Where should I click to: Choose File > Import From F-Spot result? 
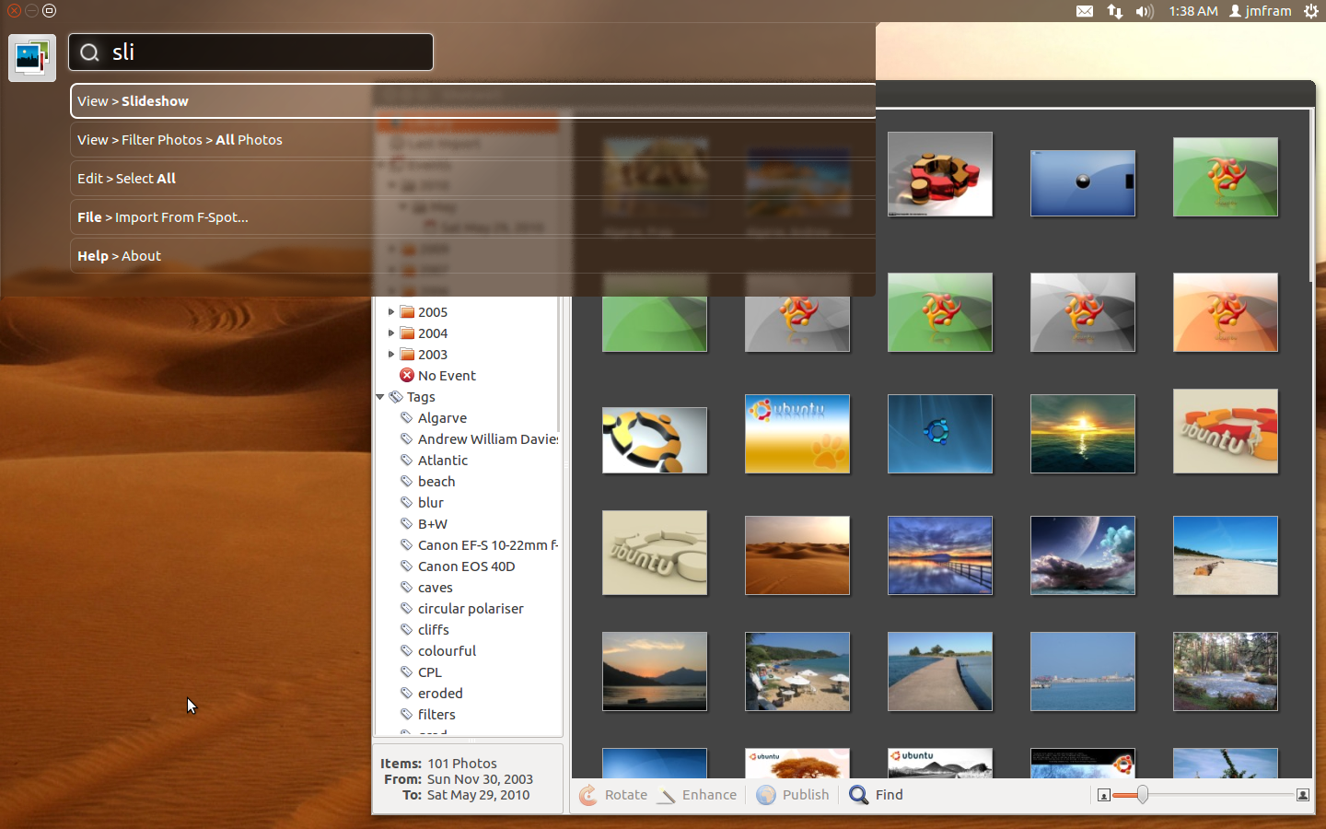coord(472,217)
